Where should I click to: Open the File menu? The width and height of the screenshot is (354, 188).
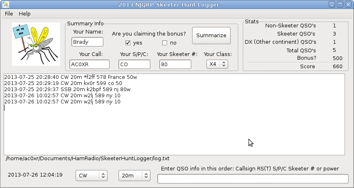tap(9, 14)
